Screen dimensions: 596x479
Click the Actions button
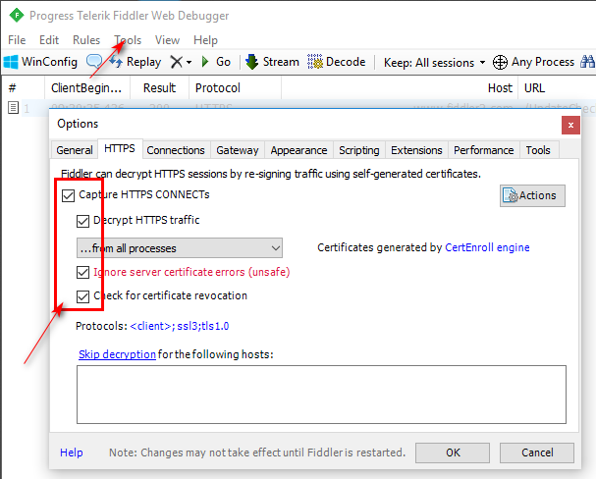click(x=532, y=195)
